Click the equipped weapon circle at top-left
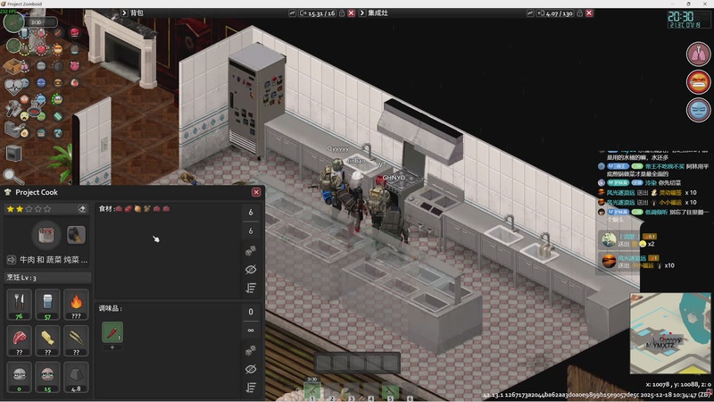 click(13, 22)
